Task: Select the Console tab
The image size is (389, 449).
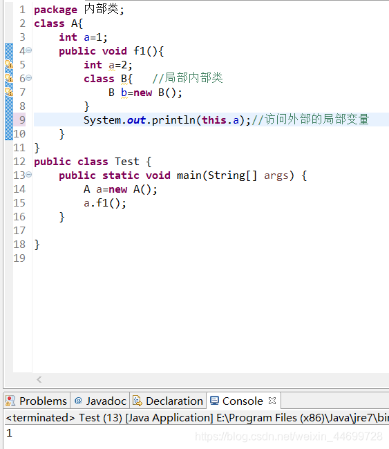Action: pyautogui.click(x=243, y=401)
